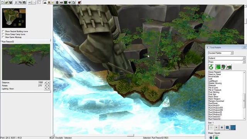The width and height of the screenshot is (247, 139).
Task: Open the Campaign Editor toolbar icon
Action: pos(61,2)
